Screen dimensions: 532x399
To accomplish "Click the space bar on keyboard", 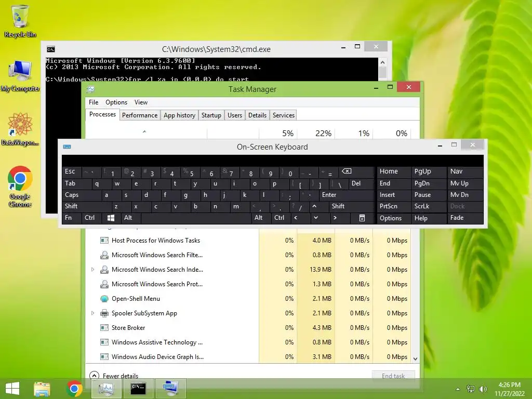I will click(196, 218).
